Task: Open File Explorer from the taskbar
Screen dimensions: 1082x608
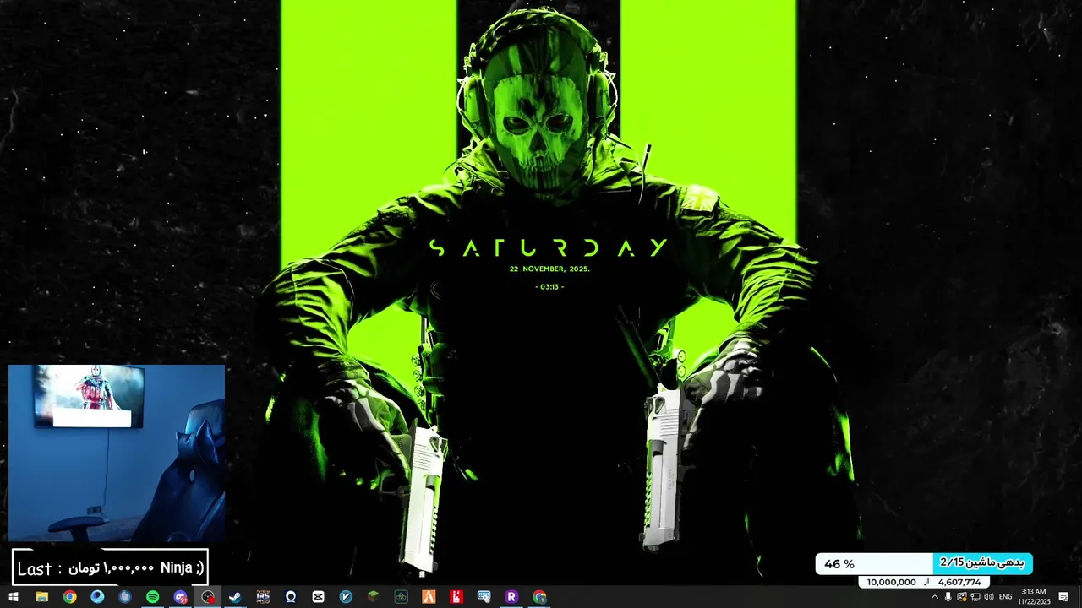Action: 41,597
